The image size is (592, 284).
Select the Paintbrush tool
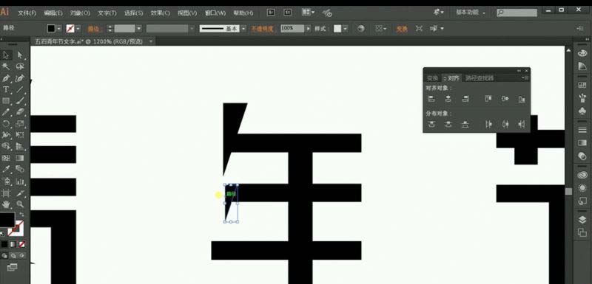(x=20, y=101)
